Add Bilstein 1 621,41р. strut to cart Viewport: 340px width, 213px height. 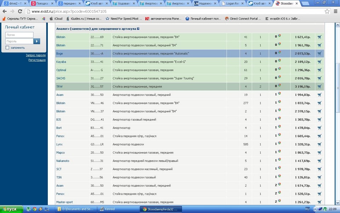[319, 37]
